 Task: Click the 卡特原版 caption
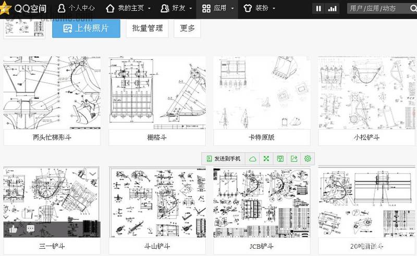[x=262, y=137]
